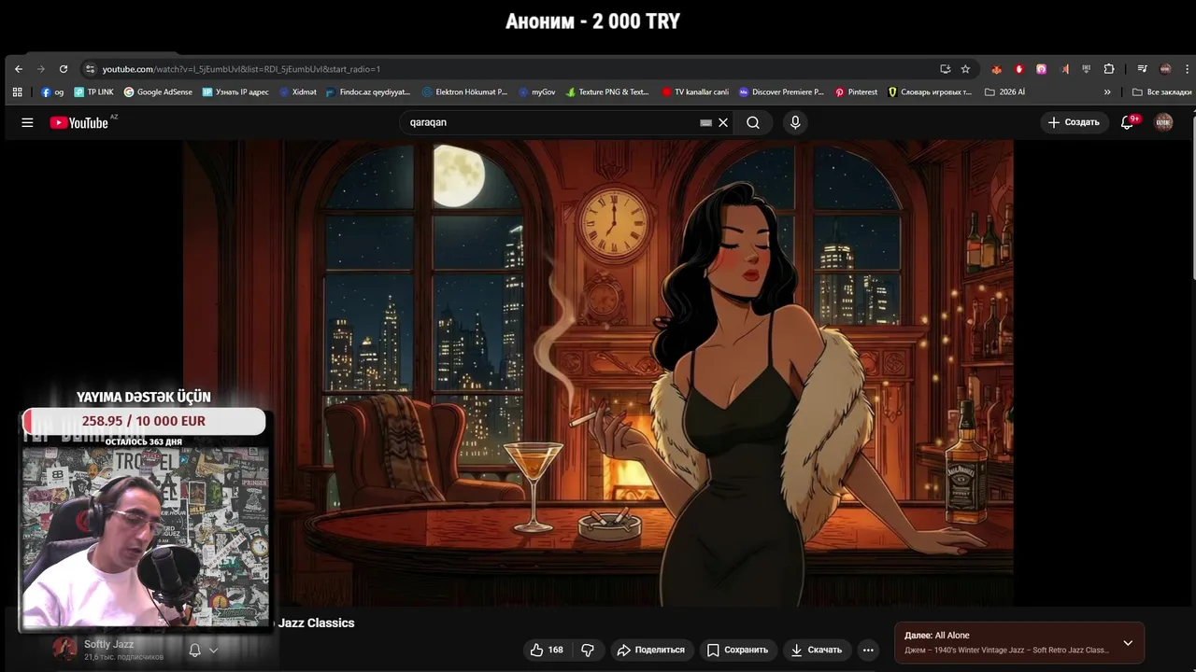This screenshot has height=672, width=1196.
Task: Click the search field containing qaraqan
Action: [x=551, y=122]
